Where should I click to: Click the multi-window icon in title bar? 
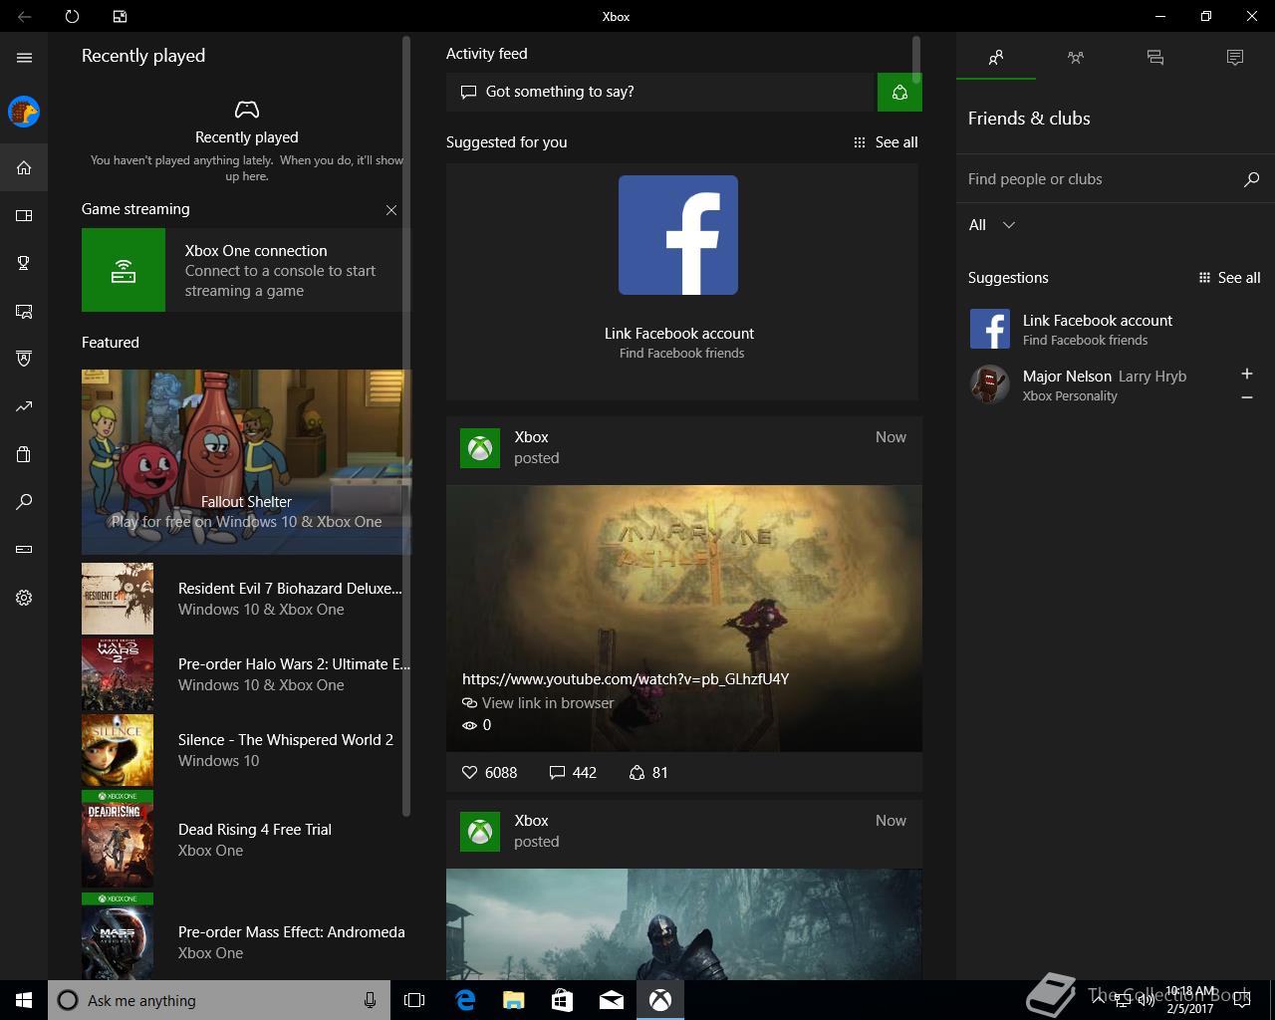pyautogui.click(x=120, y=16)
